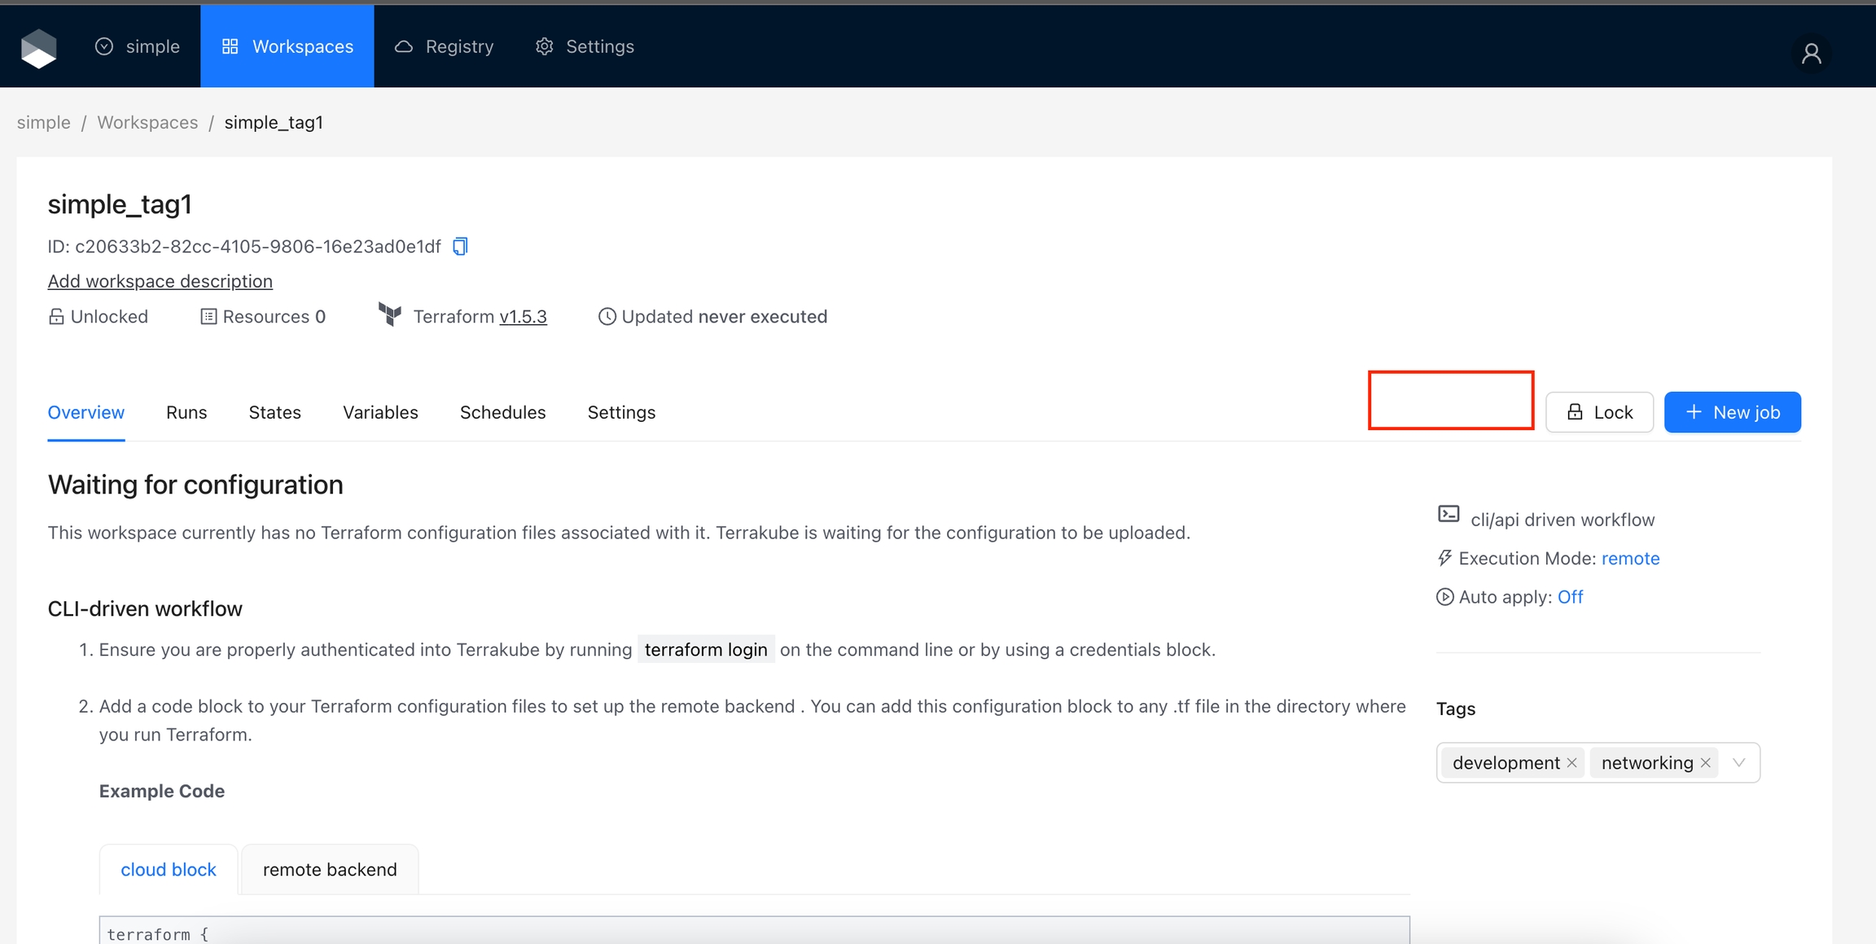Open user profile avatar icon
1876x944 pixels.
click(1811, 54)
